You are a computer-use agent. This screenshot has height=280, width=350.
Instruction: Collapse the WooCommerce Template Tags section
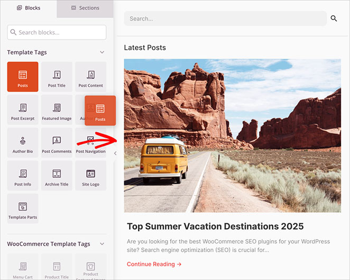point(102,244)
